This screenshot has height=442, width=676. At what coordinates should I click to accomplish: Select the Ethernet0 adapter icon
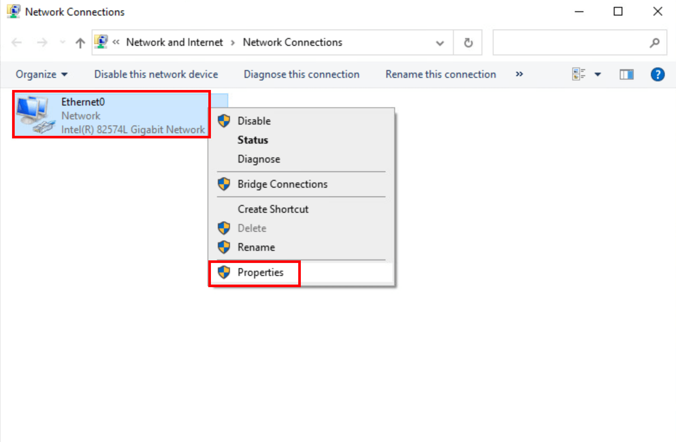coord(35,115)
